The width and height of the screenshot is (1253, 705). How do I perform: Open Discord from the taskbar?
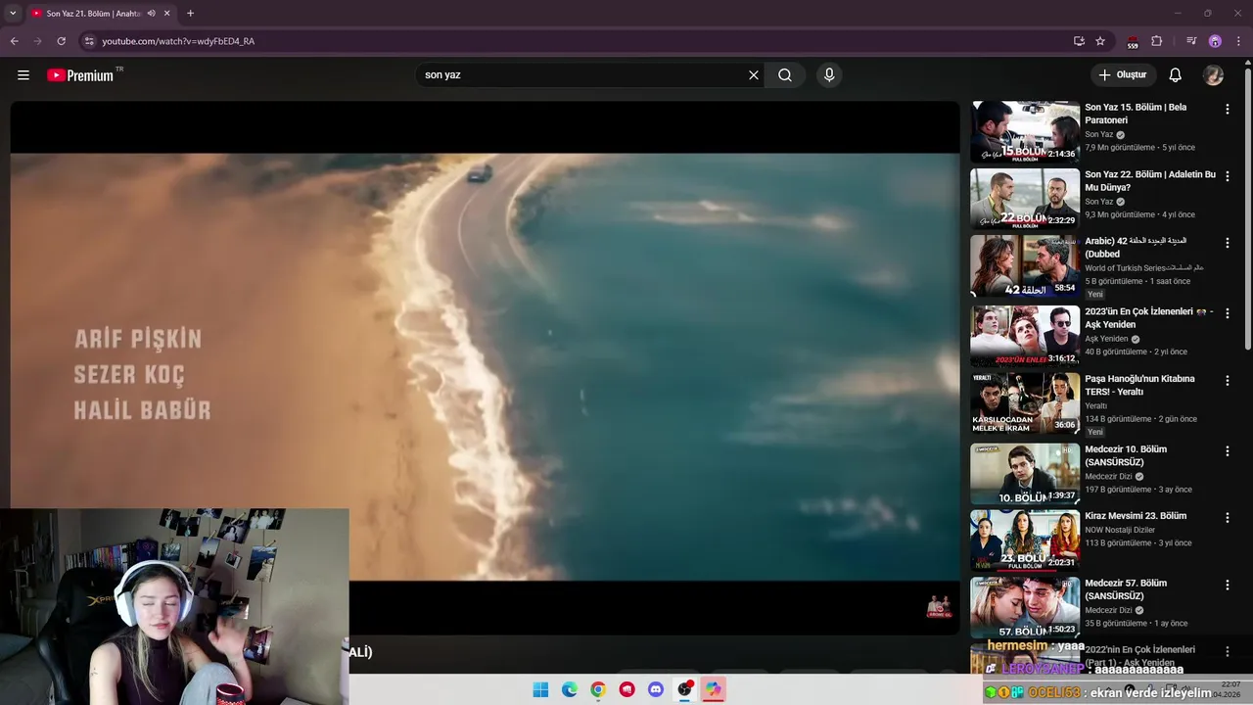pyautogui.click(x=656, y=689)
